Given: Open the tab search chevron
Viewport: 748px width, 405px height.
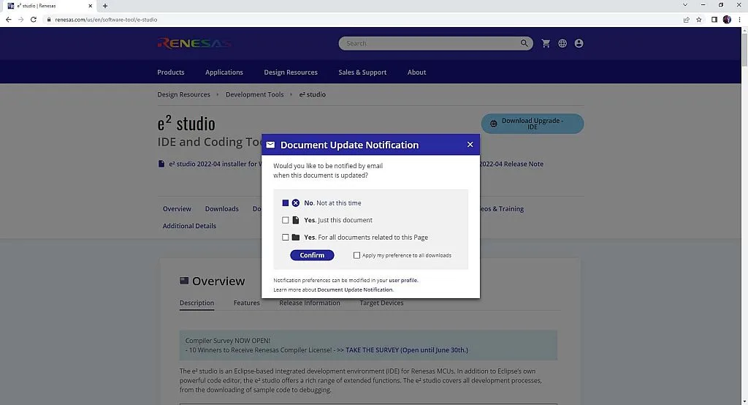Looking at the screenshot, I should click(685, 5).
